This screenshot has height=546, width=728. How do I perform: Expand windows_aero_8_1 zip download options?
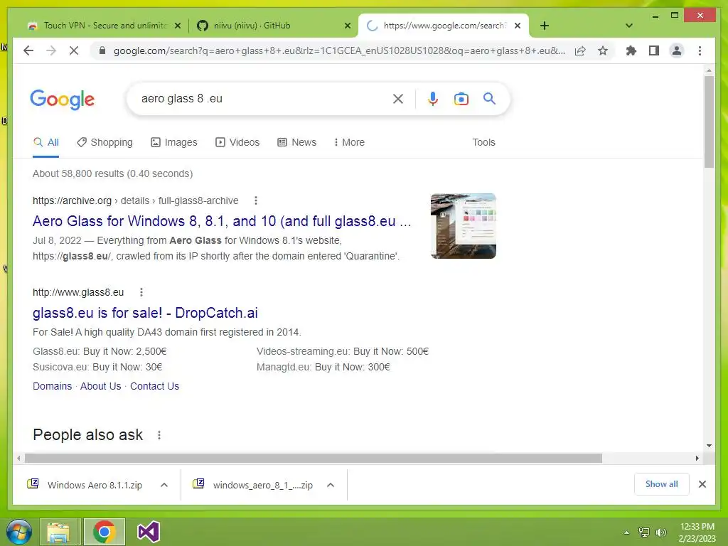click(331, 485)
